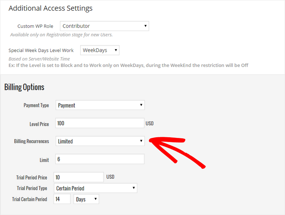This screenshot has width=285, height=215.
Task: Click the Billing Recurrences label
Action: coord(31,141)
